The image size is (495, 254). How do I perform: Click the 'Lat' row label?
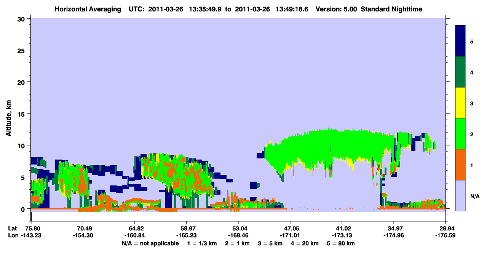point(12,228)
